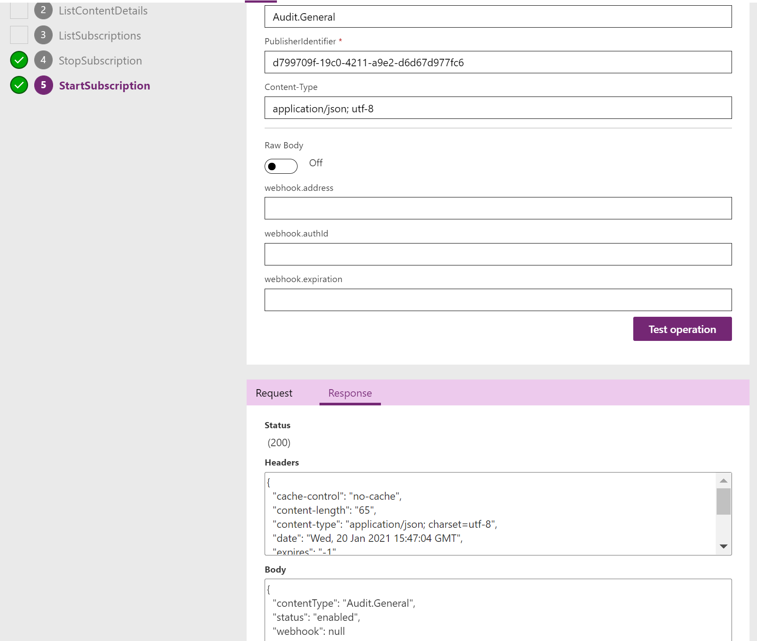
Task: Switch to the Request tab
Action: pyautogui.click(x=274, y=393)
